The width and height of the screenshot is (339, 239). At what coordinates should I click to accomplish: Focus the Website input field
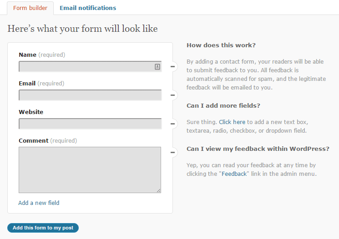tap(90, 124)
